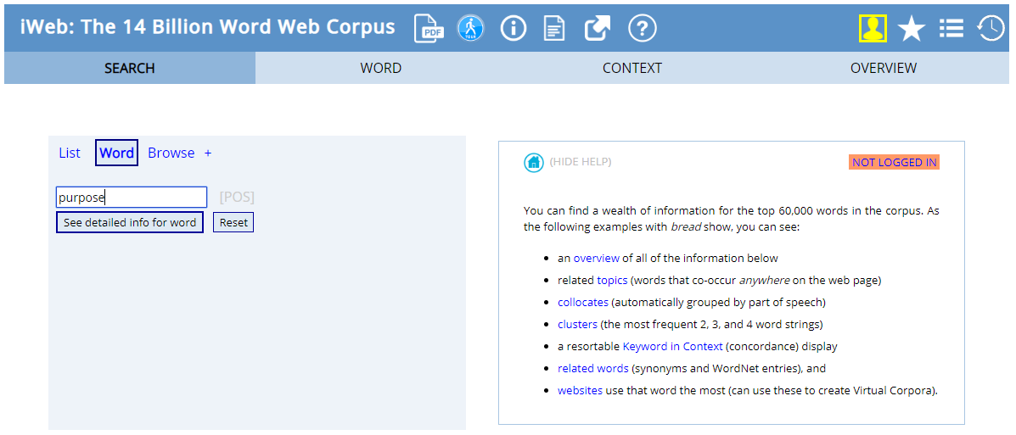This screenshot has width=1016, height=435.
Task: Switch to the SEARCH tab
Action: [130, 68]
